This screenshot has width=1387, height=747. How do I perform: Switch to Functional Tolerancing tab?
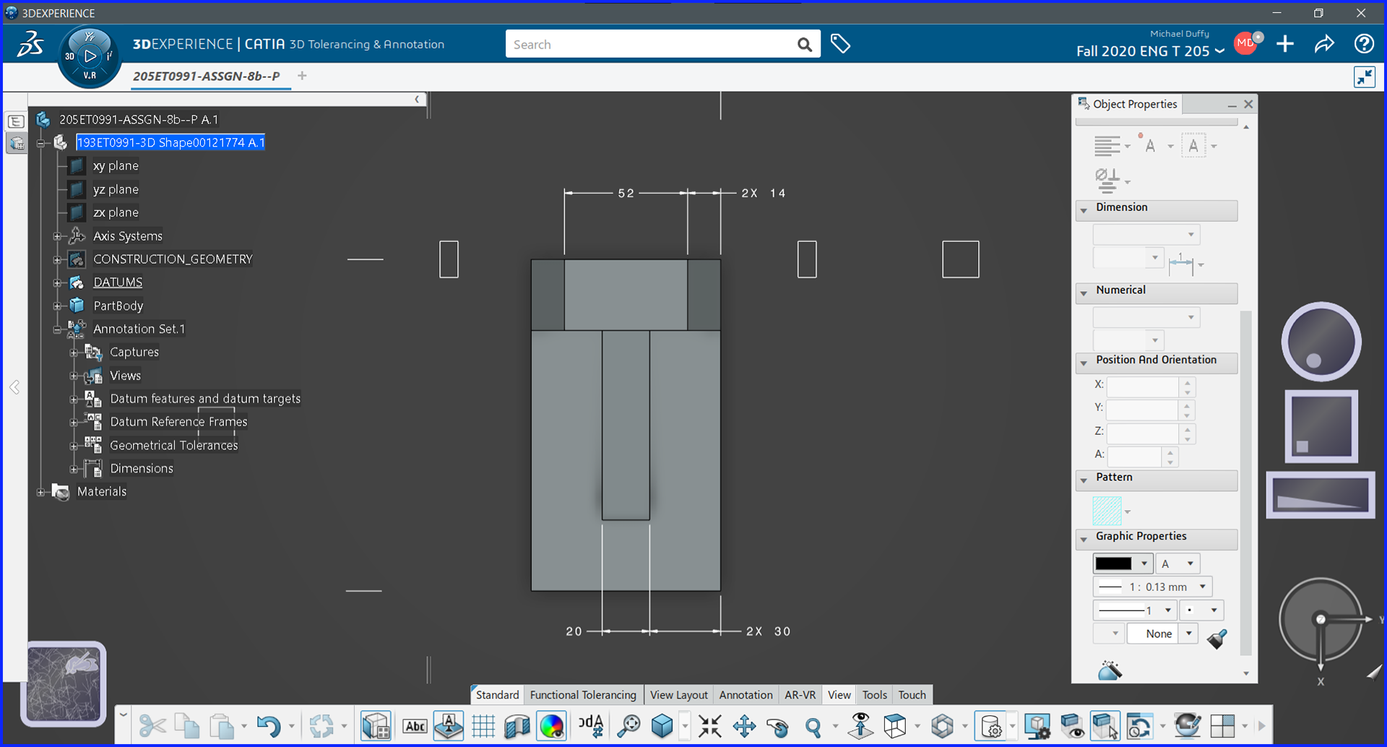tap(583, 695)
